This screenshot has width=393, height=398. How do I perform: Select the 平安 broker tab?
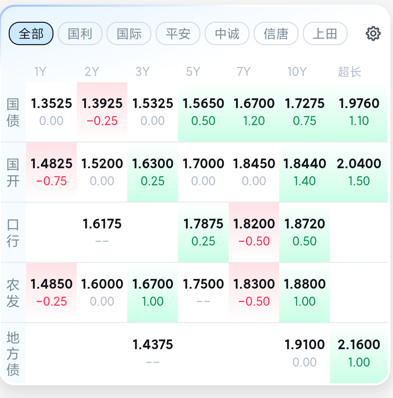click(178, 33)
